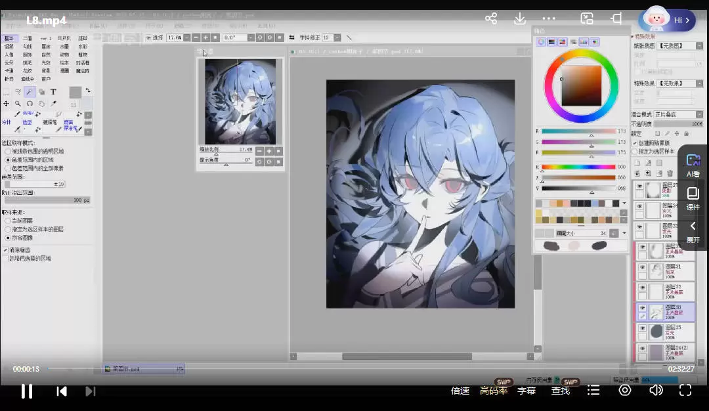Select the rectangular Selection tool

click(x=6, y=92)
